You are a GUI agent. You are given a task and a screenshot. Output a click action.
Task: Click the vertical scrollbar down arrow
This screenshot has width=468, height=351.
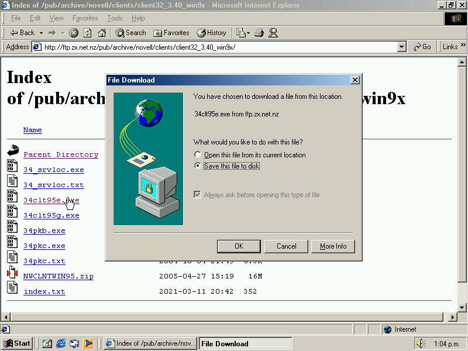(462, 308)
